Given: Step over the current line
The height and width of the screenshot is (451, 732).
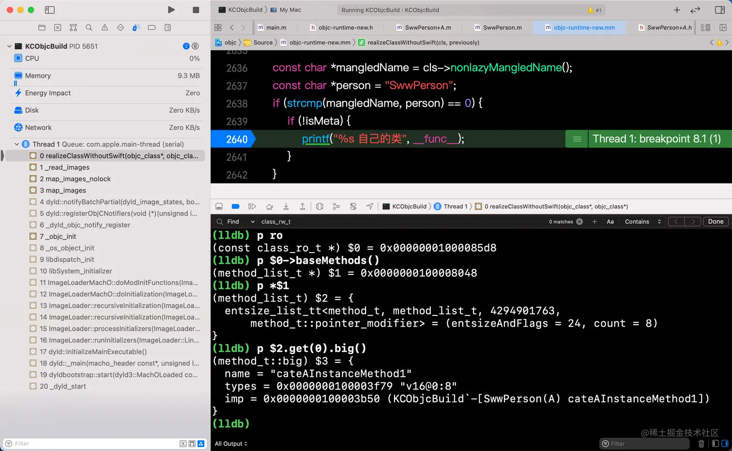Looking at the screenshot, I should tap(269, 207).
